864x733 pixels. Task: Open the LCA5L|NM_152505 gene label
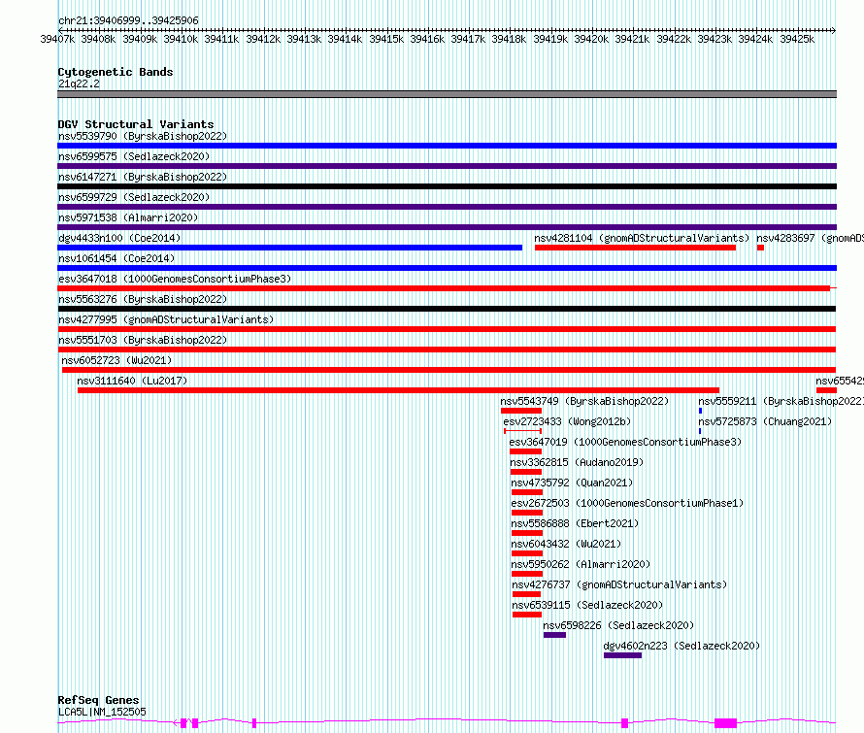tap(103, 712)
